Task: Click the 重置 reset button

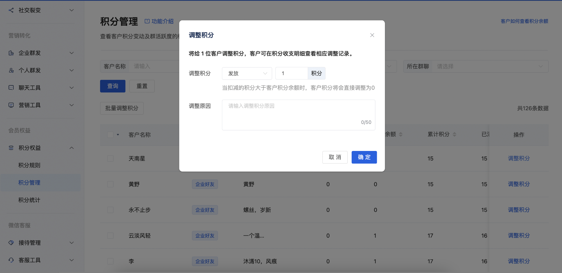Action: tap(142, 86)
